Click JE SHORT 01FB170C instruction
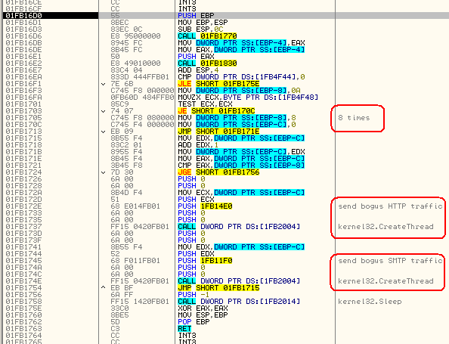The height and width of the screenshot is (344, 449). point(216,111)
